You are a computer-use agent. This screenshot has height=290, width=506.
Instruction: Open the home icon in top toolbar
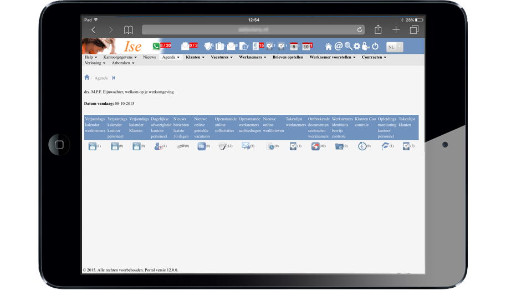329,47
